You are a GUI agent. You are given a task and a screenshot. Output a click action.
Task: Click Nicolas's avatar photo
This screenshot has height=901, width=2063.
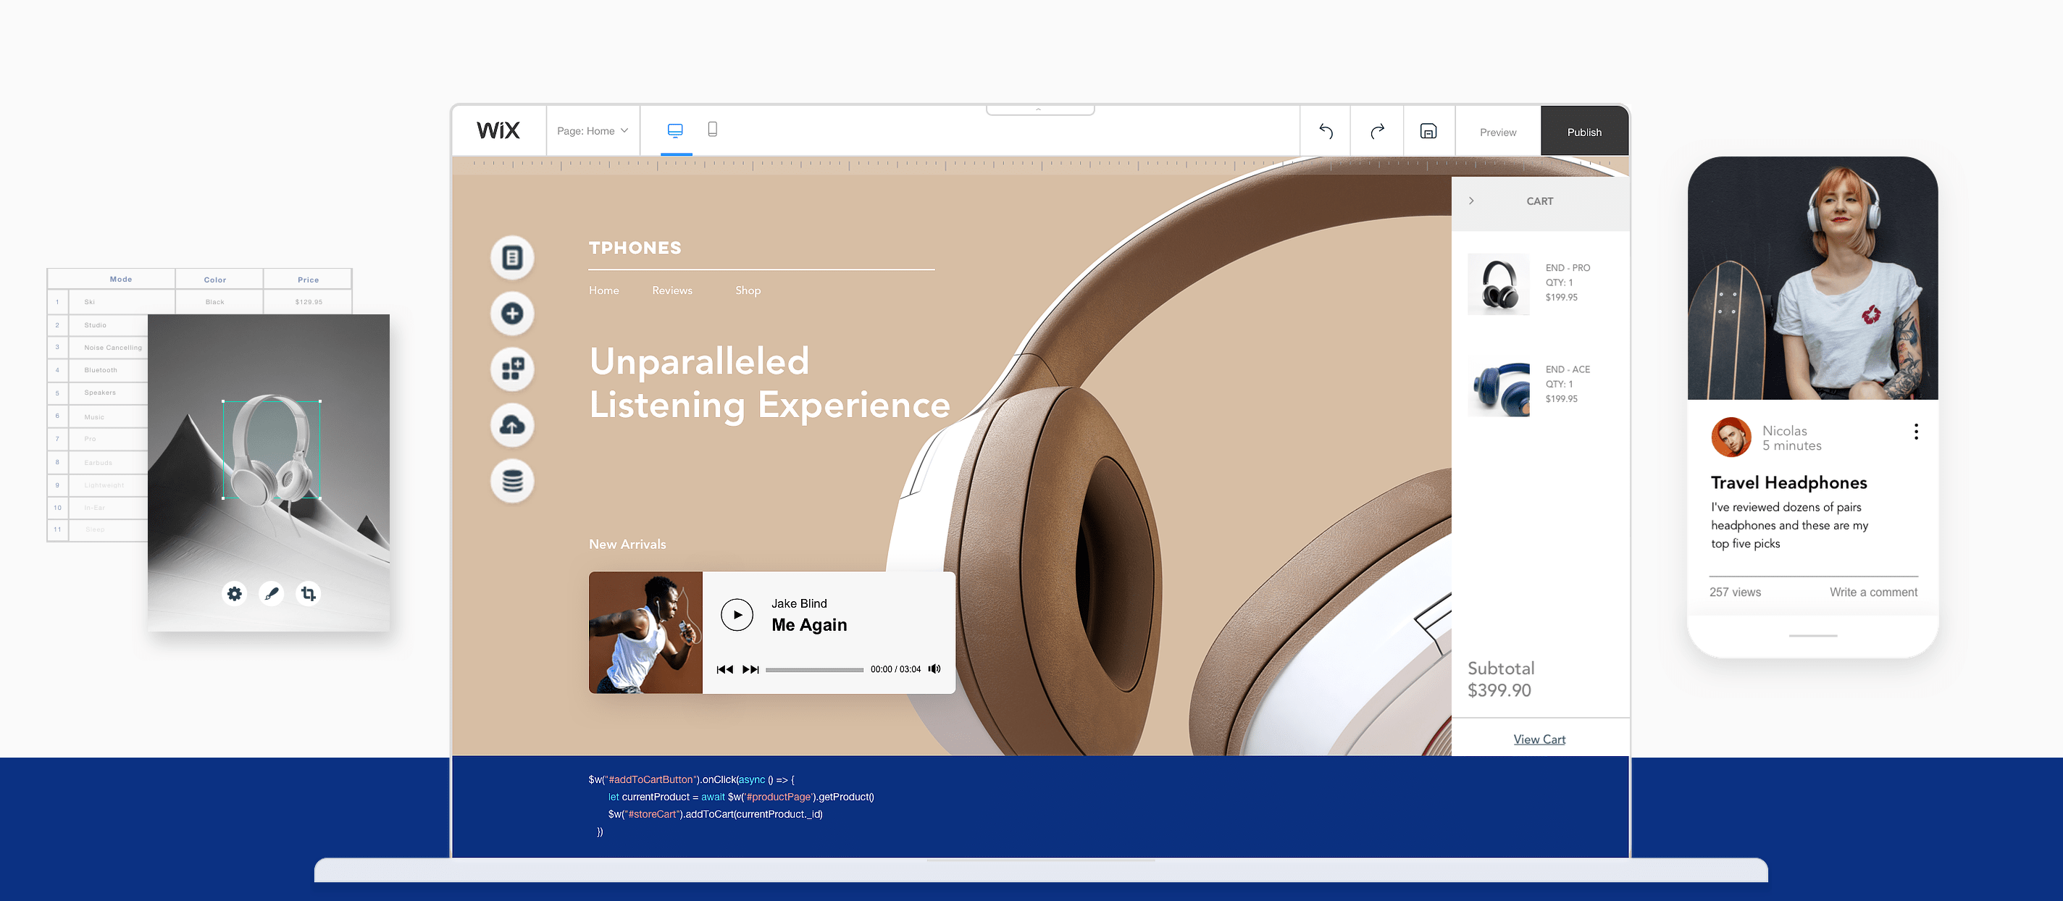click(1731, 437)
